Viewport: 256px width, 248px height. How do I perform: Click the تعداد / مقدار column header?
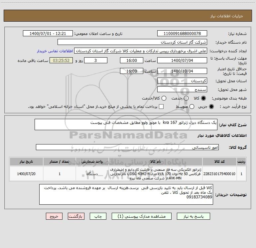click(x=60, y=161)
